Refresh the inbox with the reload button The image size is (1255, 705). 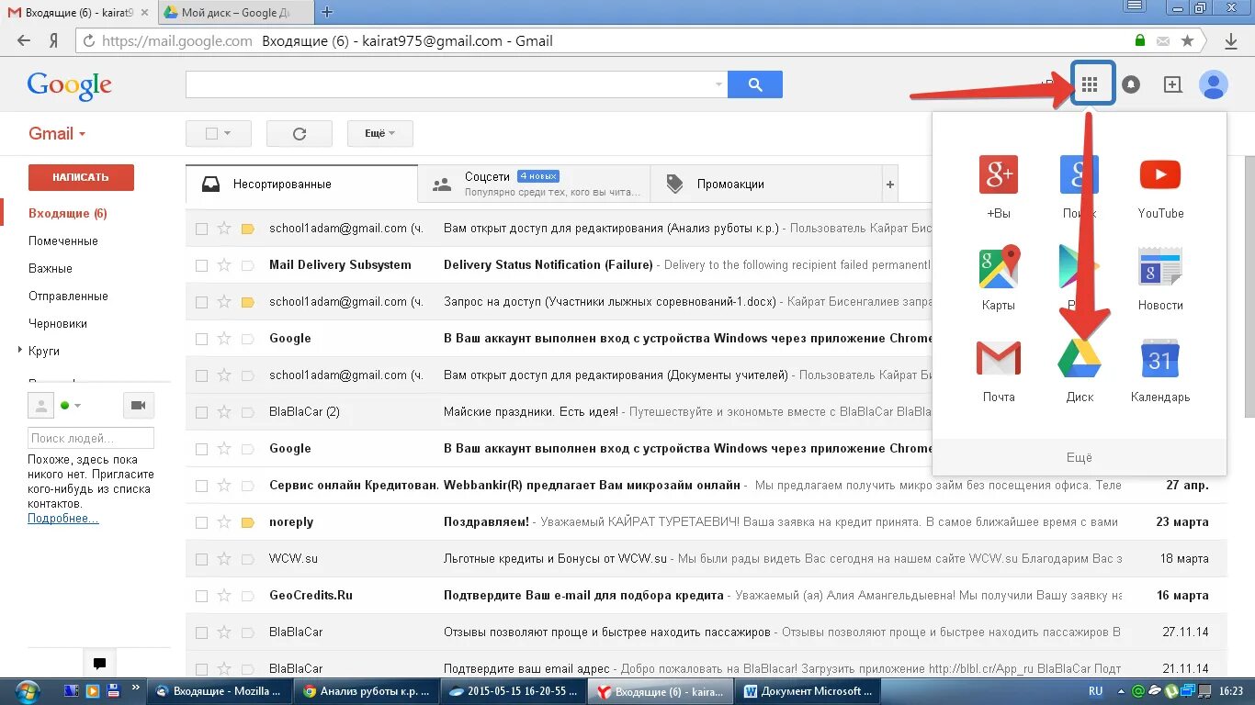(x=300, y=133)
